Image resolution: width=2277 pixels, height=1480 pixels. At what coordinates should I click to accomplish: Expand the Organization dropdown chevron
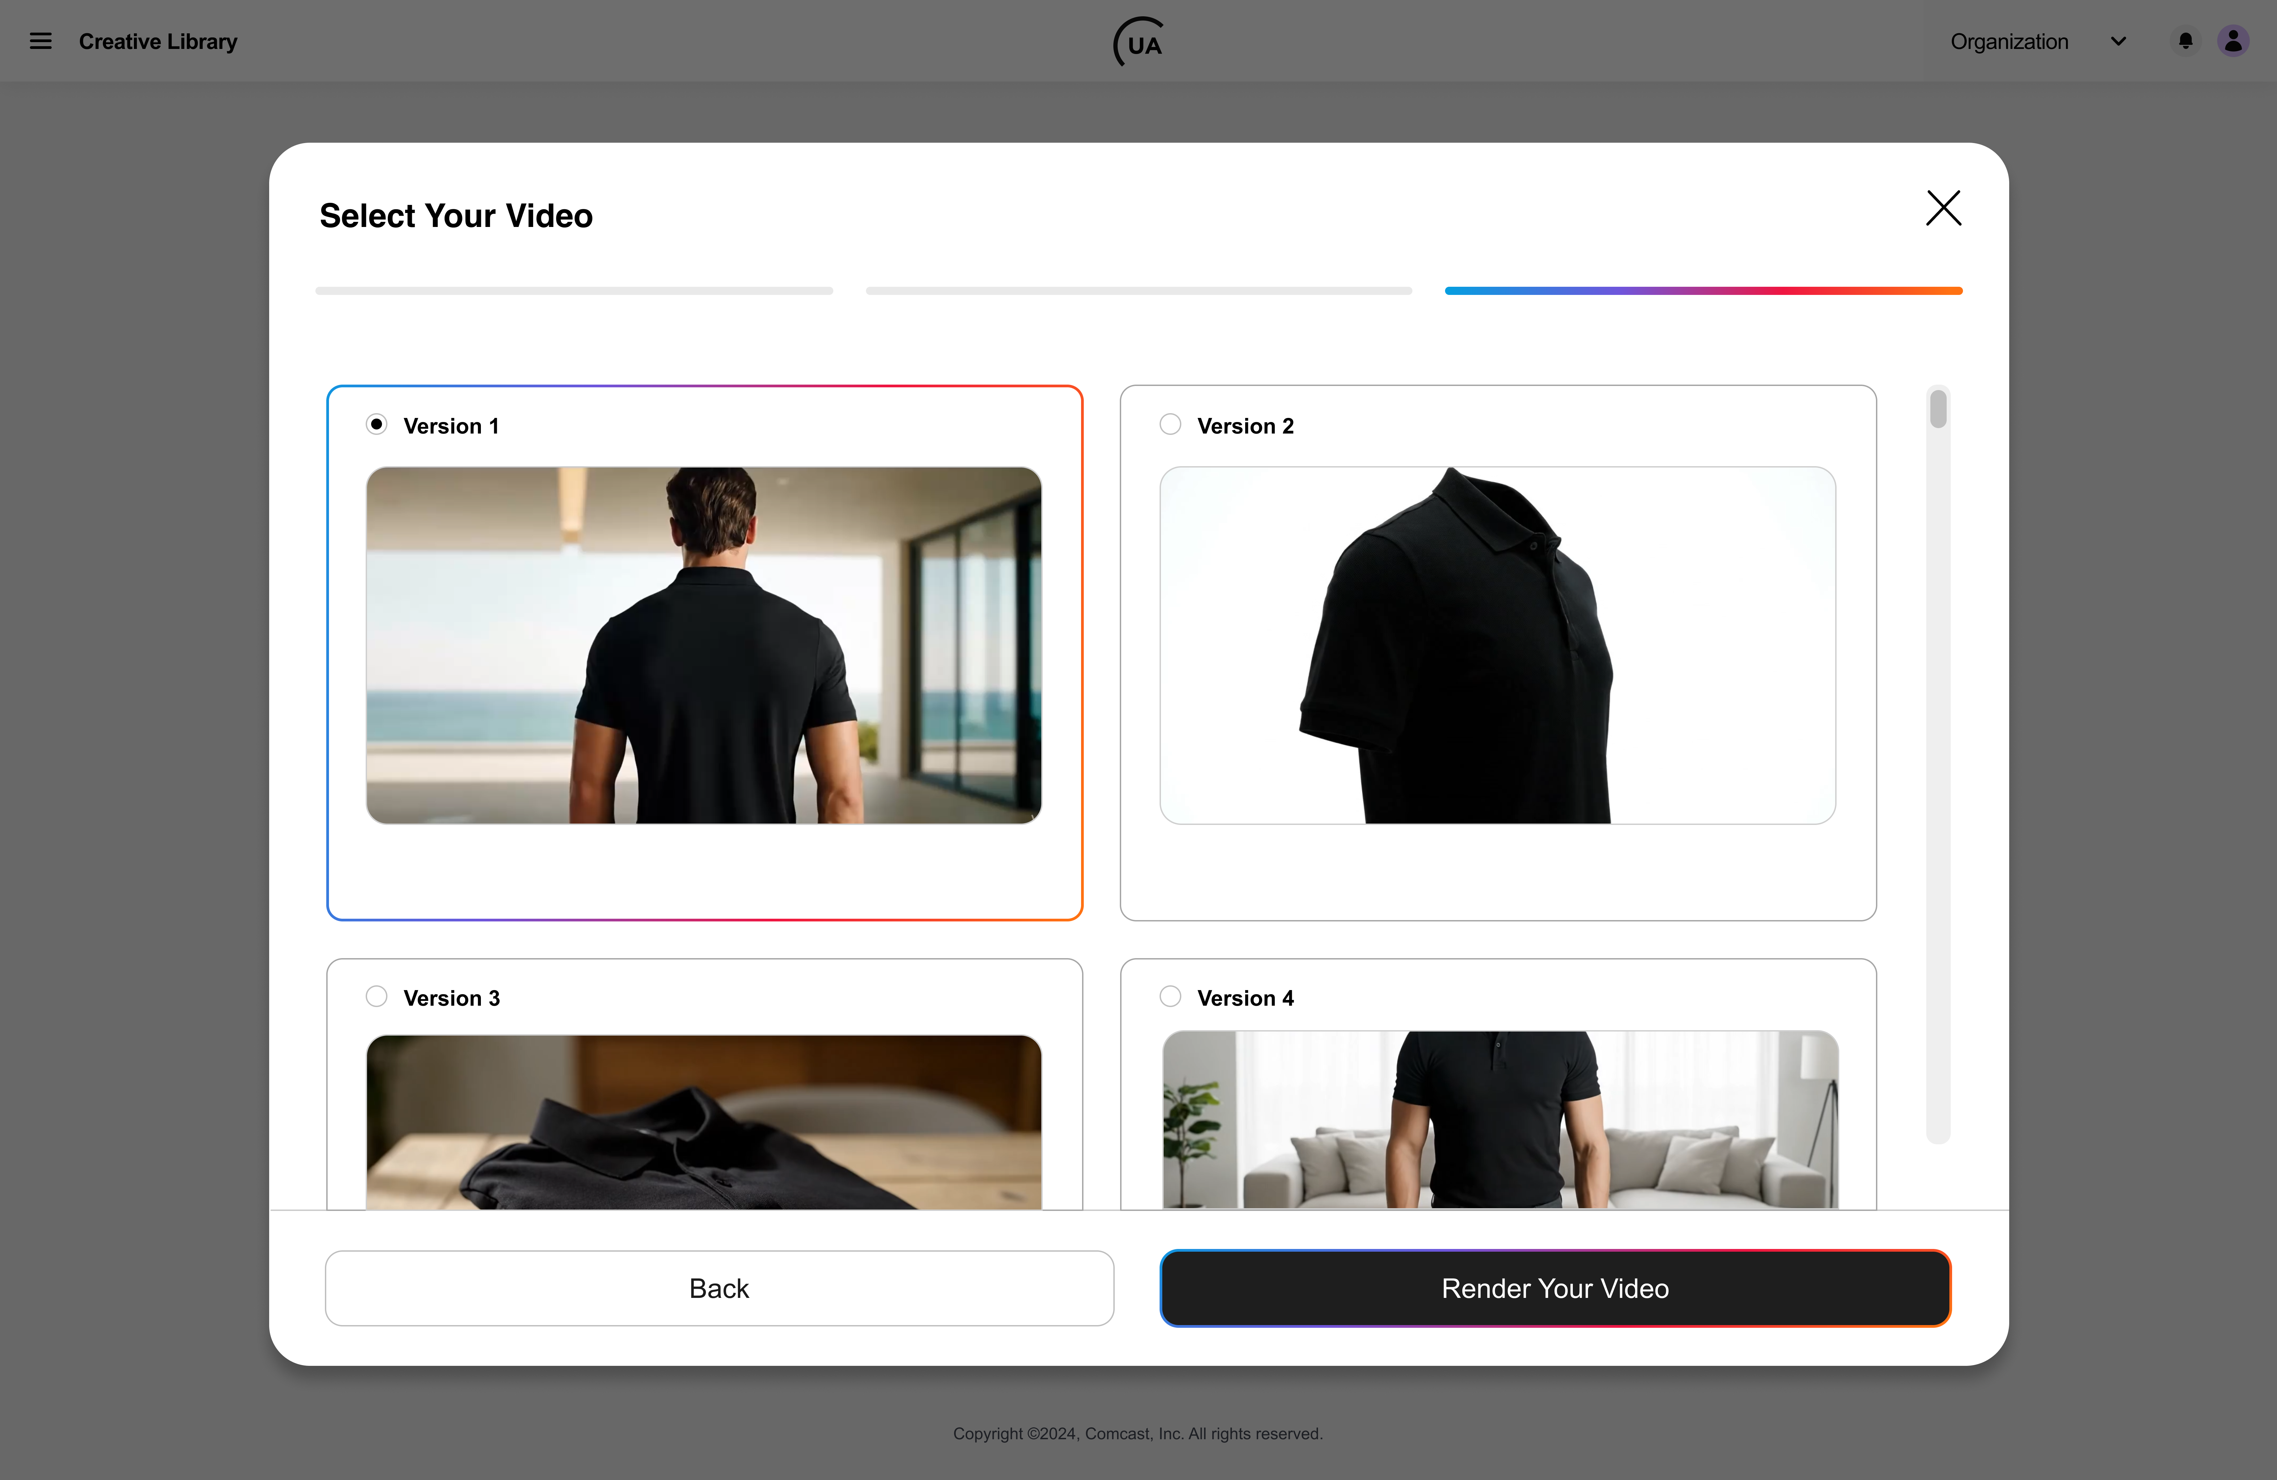[2118, 41]
